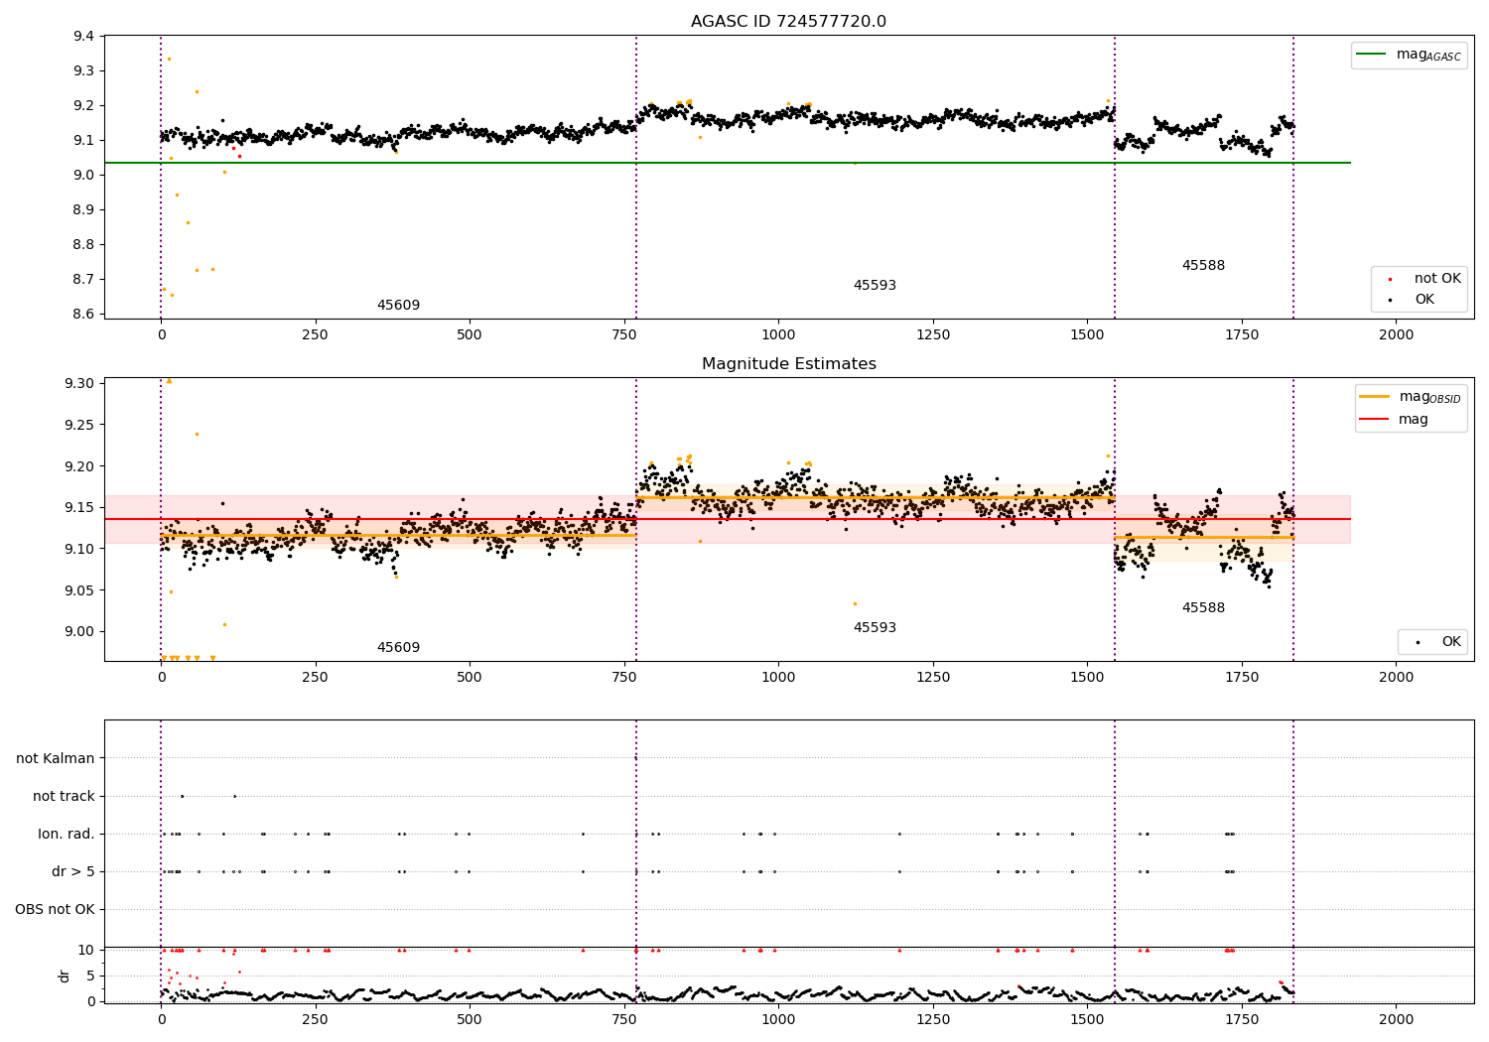
Task: Click the 'not Kalman' axis label
Action: 56,758
